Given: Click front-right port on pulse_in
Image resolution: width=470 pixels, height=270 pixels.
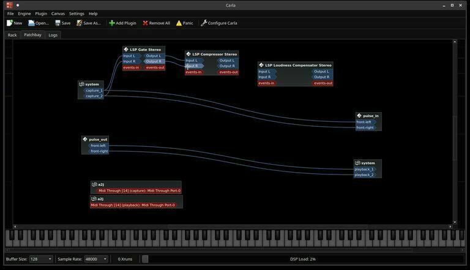Looking at the screenshot, I should (366, 127).
